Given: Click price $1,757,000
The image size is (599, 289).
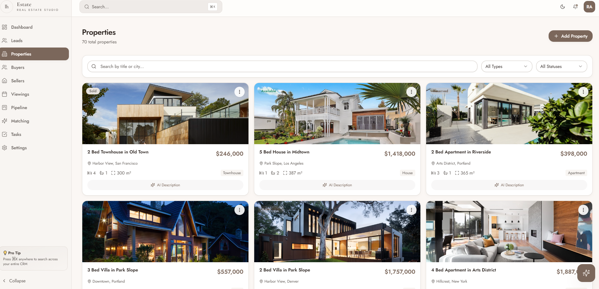Looking at the screenshot, I should (x=400, y=272).
